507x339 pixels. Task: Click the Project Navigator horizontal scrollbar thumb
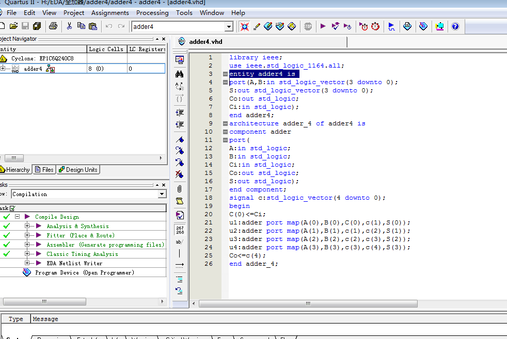click(x=14, y=158)
